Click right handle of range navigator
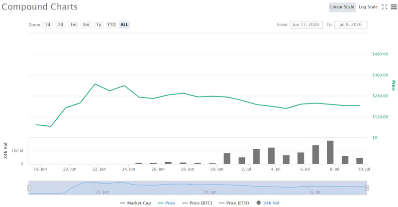 point(367,188)
